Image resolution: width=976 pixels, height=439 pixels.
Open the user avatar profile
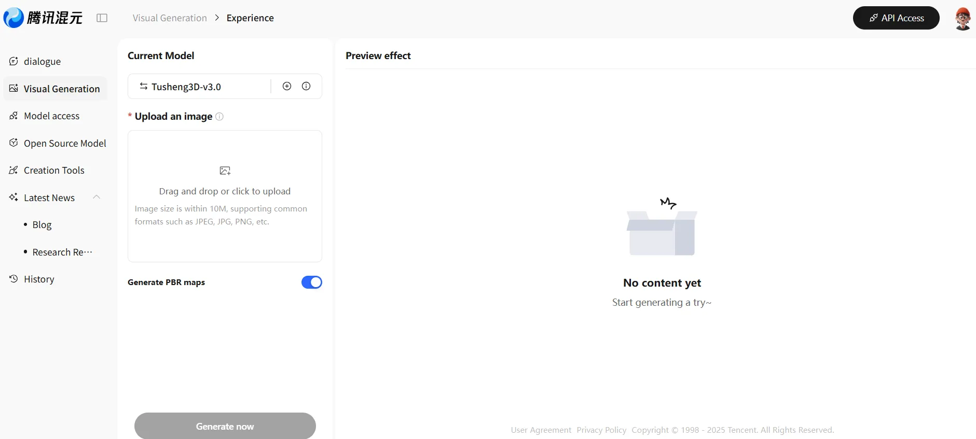pos(963,19)
